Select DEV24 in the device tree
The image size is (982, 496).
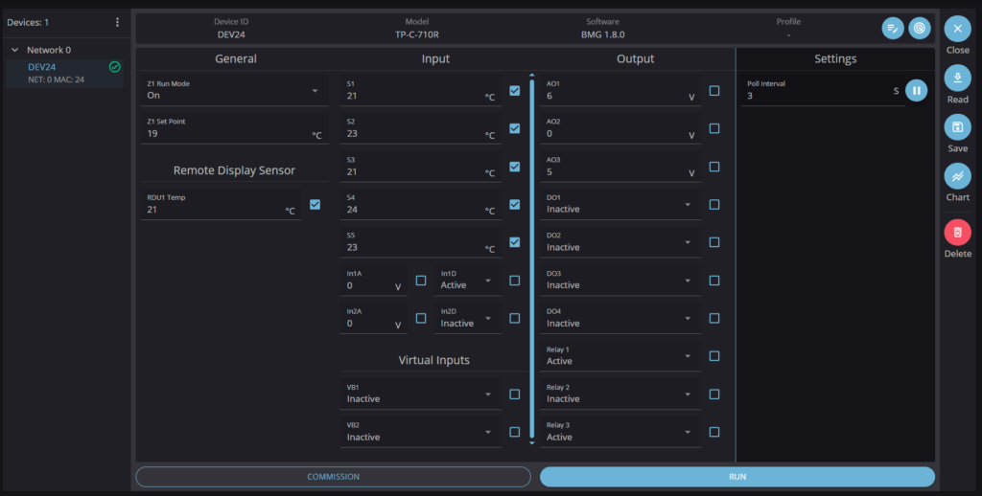tap(64, 73)
